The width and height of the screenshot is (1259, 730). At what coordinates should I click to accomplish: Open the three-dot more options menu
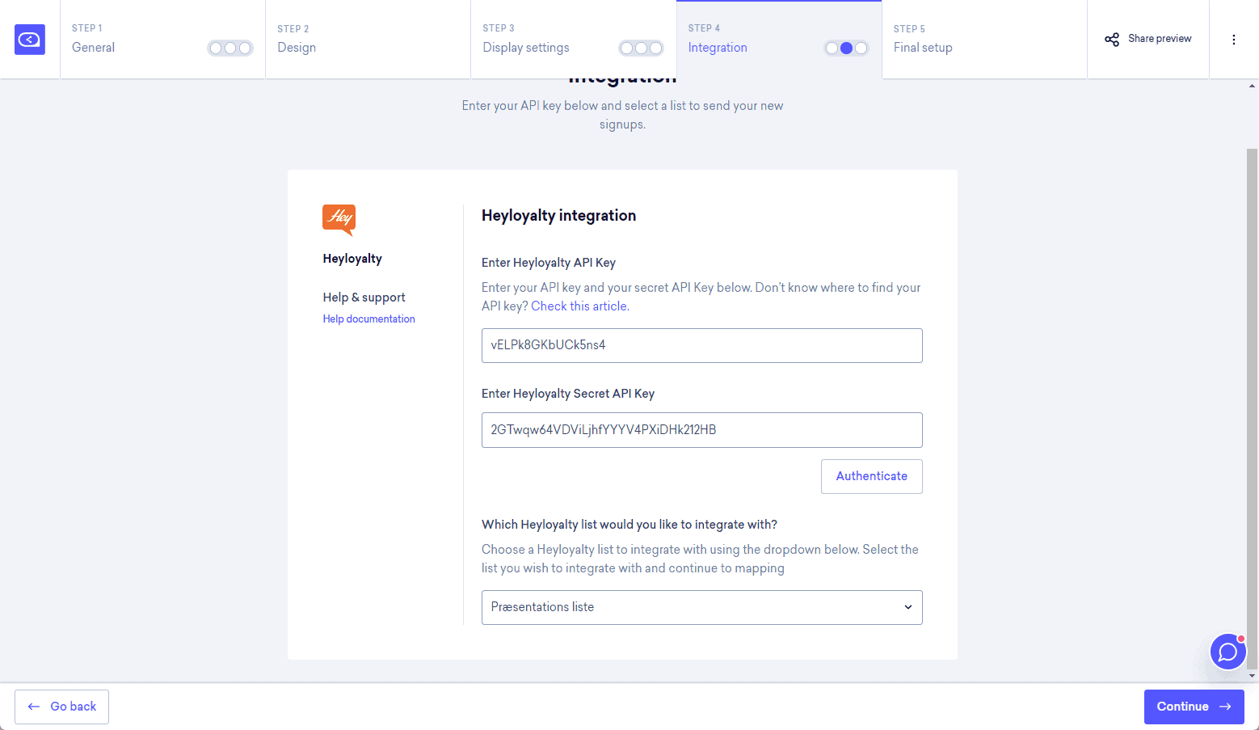(1233, 40)
